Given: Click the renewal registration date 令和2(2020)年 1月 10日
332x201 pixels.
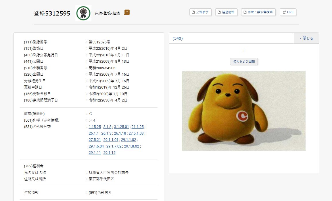Looking at the screenshot, I should pos(108,94).
